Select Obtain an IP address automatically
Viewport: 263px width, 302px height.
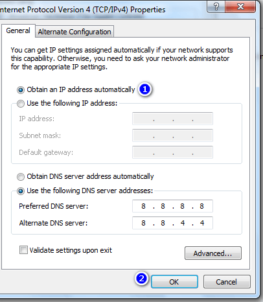pos(21,89)
